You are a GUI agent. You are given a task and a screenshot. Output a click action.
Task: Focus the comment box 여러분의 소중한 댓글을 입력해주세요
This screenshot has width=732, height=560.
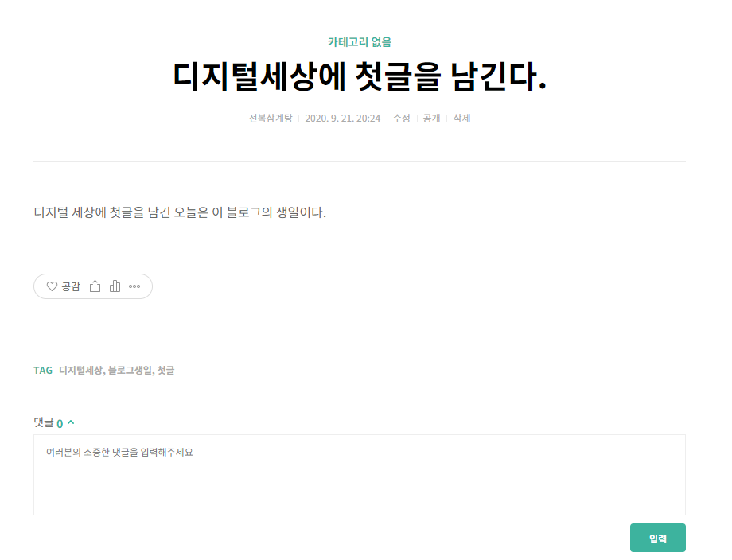[360, 475]
